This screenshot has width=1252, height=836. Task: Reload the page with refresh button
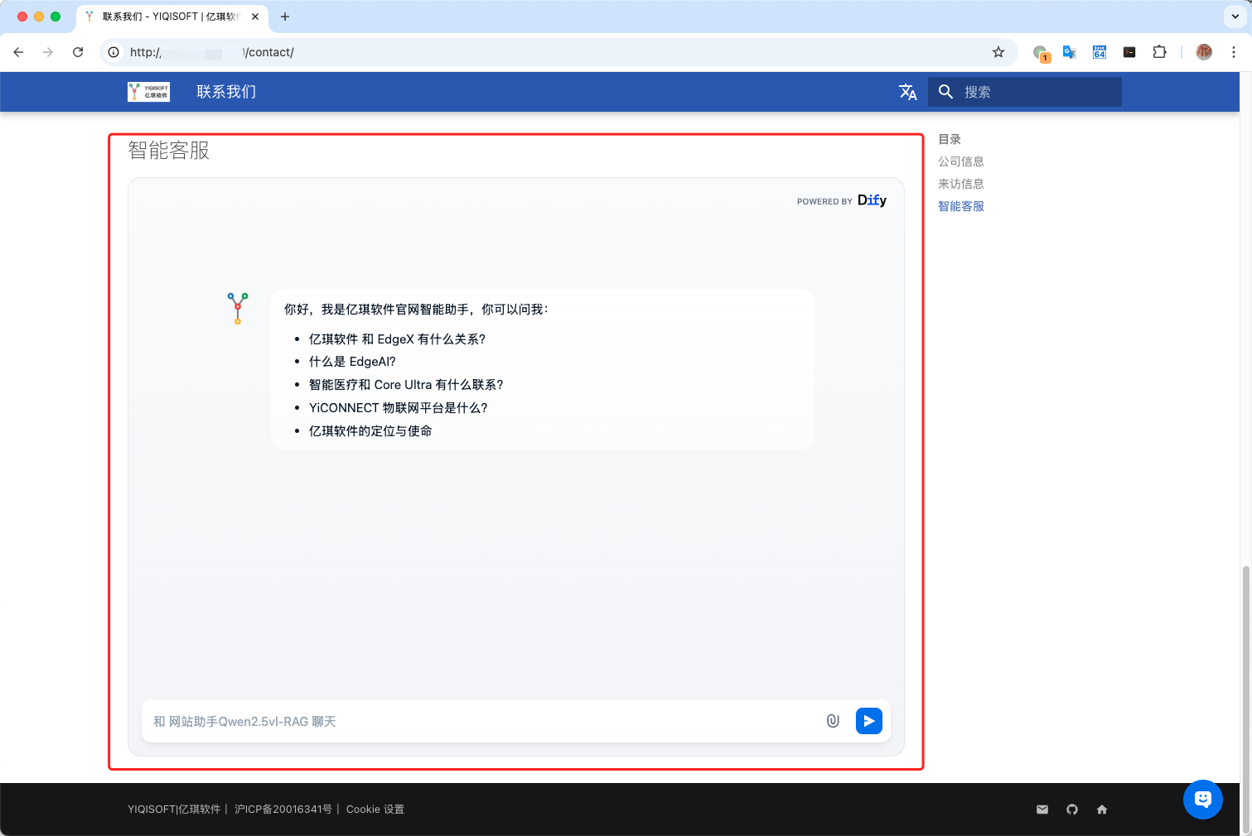78,52
